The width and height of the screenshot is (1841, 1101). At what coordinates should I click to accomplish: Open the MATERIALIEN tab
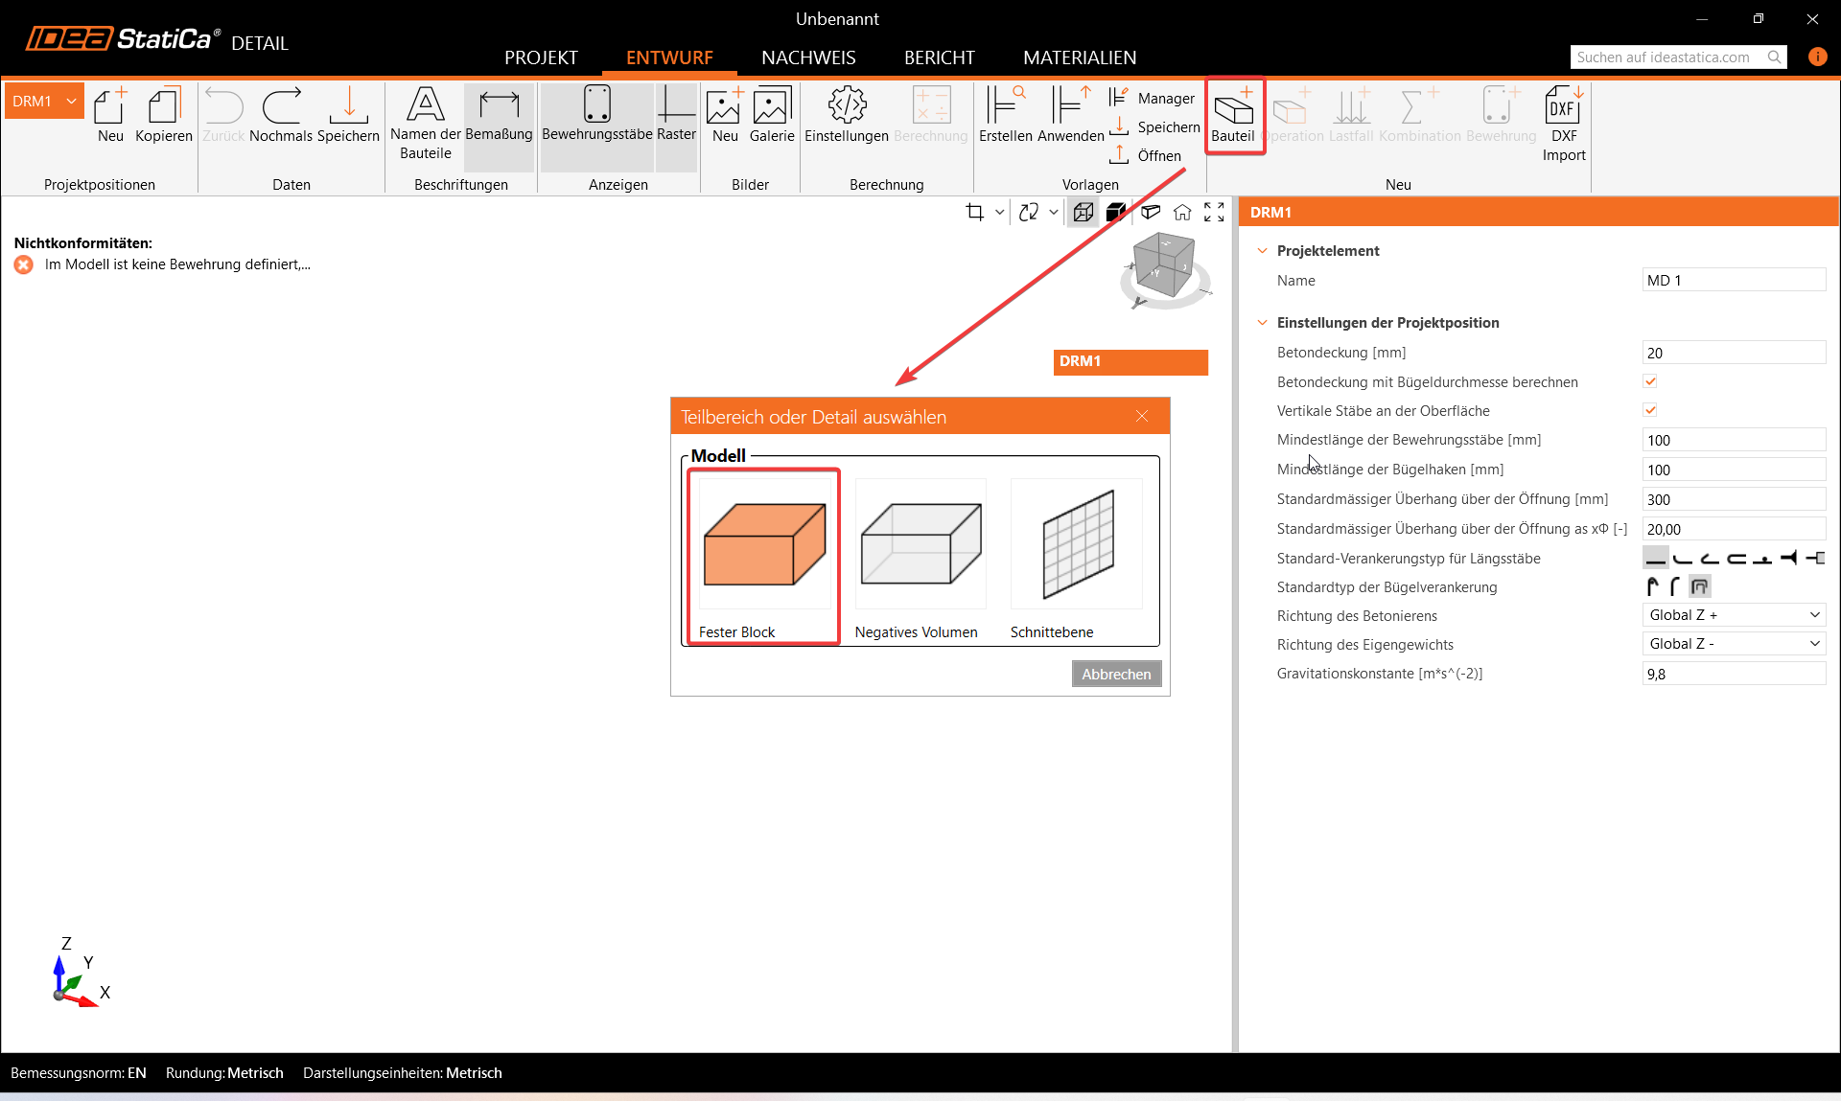pyautogui.click(x=1079, y=57)
